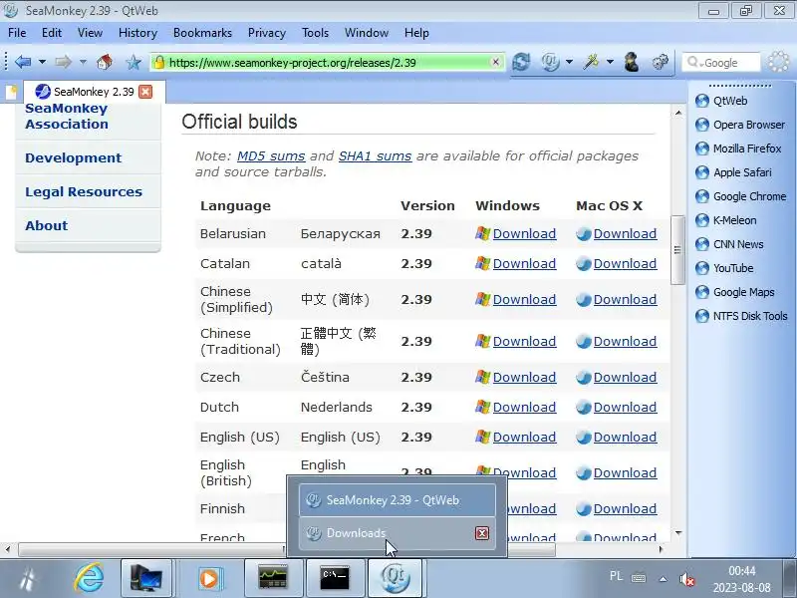This screenshot has width=797, height=598.
Task: Bookmark this page with the star icon
Action: [x=133, y=62]
